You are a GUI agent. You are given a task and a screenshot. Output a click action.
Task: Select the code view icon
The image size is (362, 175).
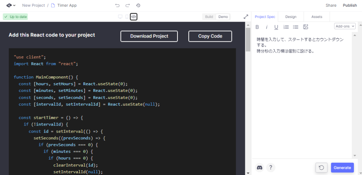pos(134,17)
